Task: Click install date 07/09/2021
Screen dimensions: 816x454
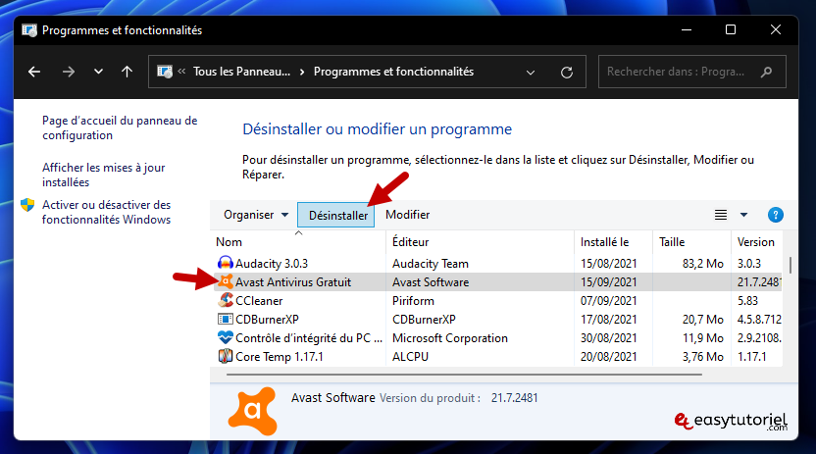Action: click(x=608, y=301)
